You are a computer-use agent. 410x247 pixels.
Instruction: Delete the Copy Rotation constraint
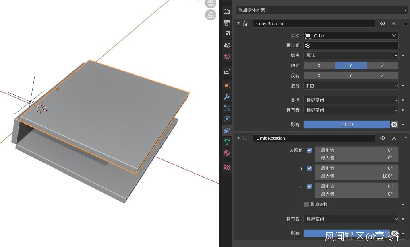tap(394, 24)
